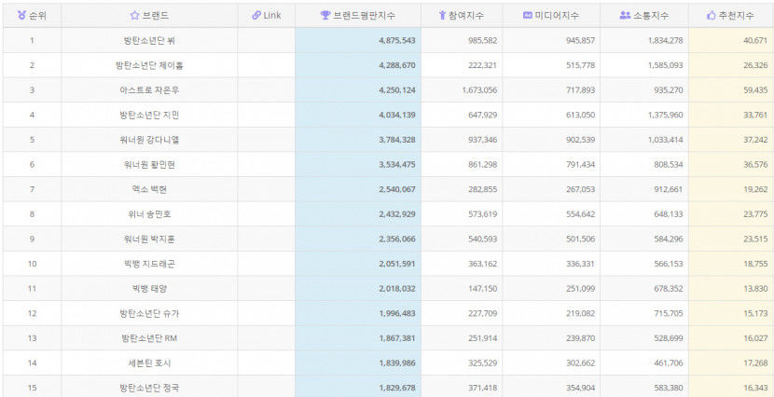The width and height of the screenshot is (774, 397).
Task: Click communication value 1,834,278
Action: 666,40
